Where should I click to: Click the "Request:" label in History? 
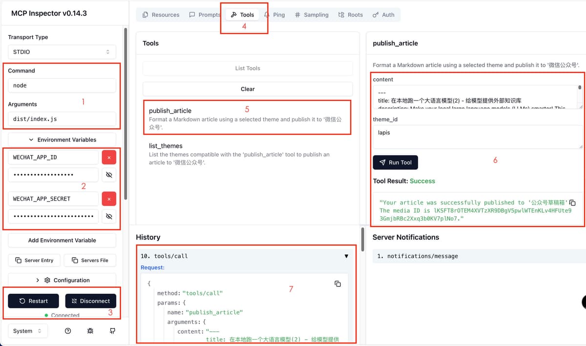(152, 267)
